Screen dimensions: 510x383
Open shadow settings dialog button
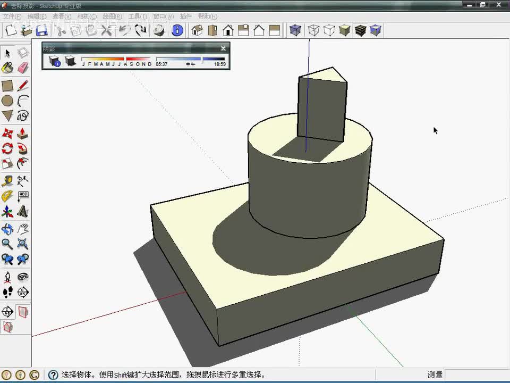[55, 61]
